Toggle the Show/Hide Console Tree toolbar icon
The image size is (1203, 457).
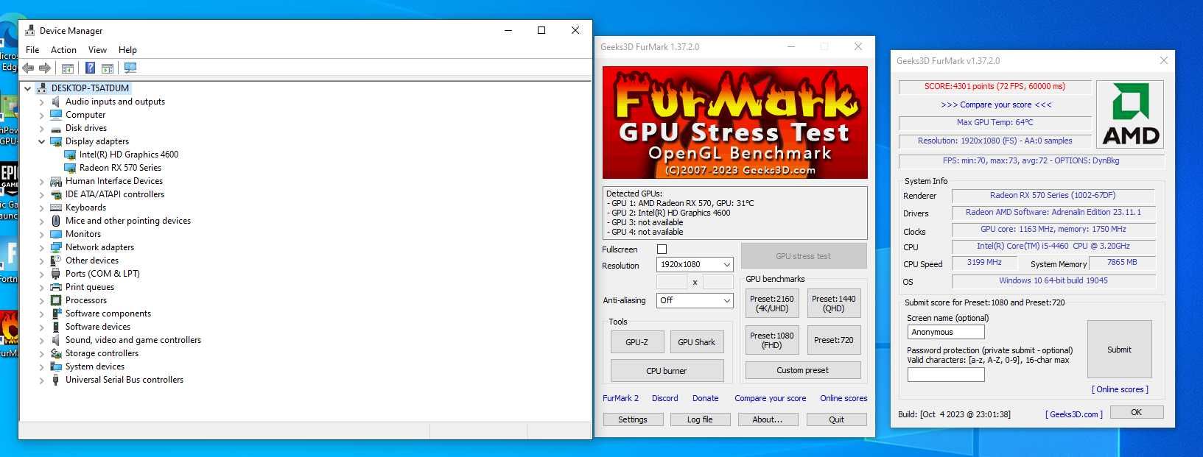tap(68, 68)
